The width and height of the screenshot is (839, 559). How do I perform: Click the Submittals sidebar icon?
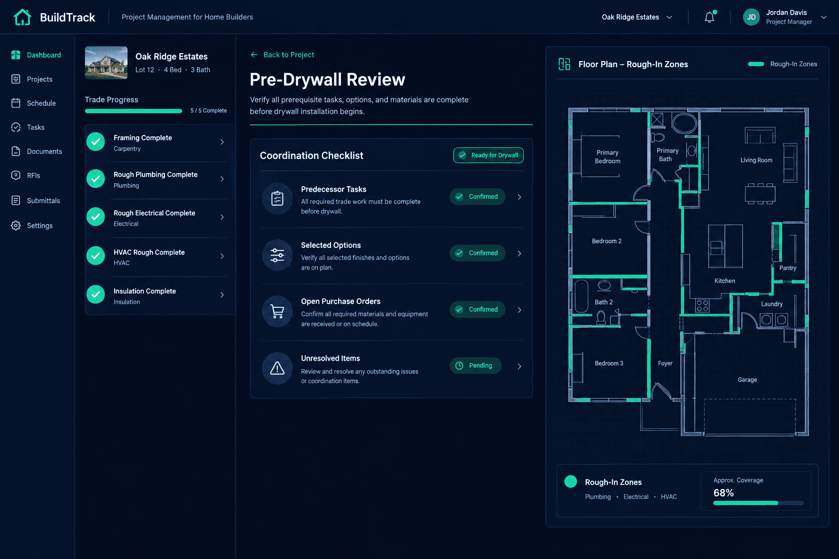pyautogui.click(x=16, y=200)
